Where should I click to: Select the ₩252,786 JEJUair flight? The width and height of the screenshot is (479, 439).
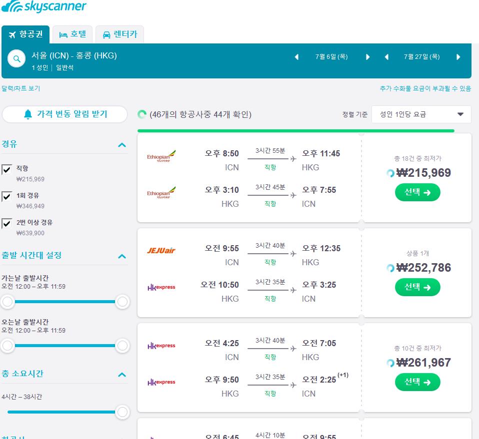point(417,287)
